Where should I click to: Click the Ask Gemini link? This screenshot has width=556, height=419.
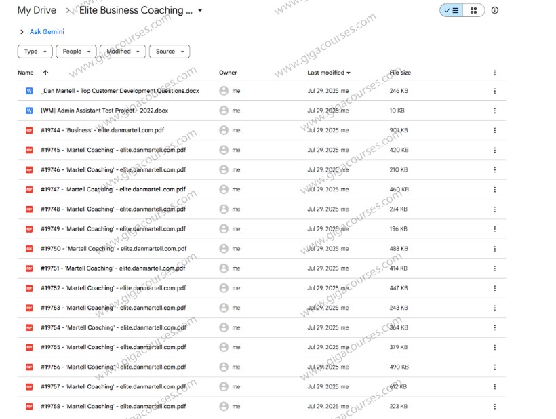point(47,32)
